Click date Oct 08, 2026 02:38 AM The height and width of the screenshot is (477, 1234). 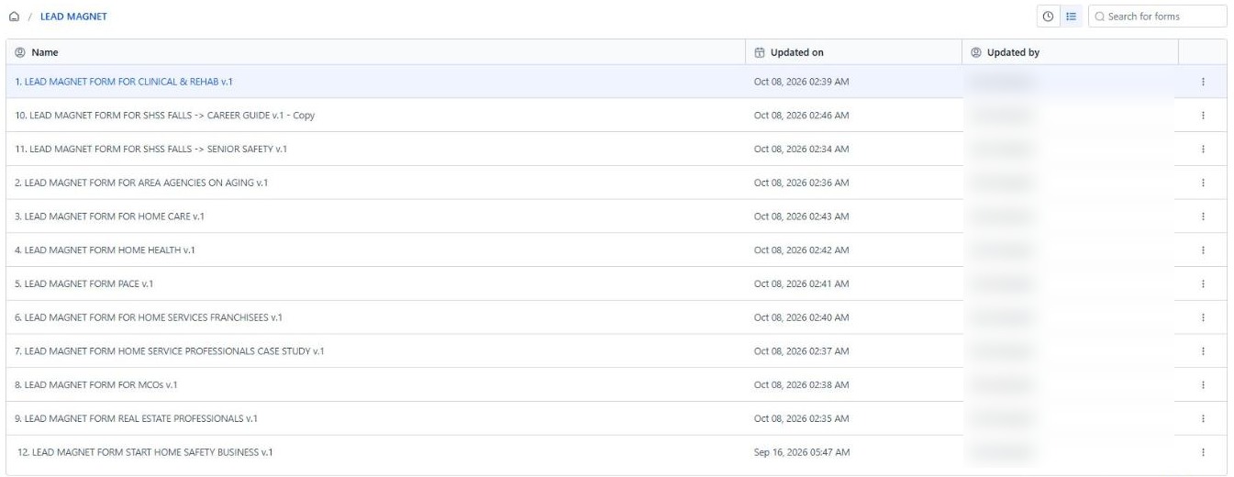point(801,384)
